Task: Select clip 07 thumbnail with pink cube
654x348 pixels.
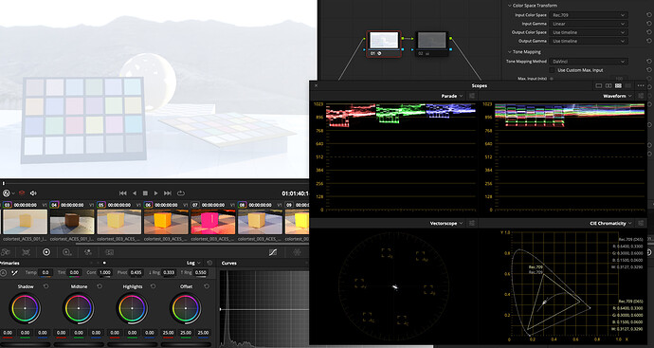Action: pos(213,222)
